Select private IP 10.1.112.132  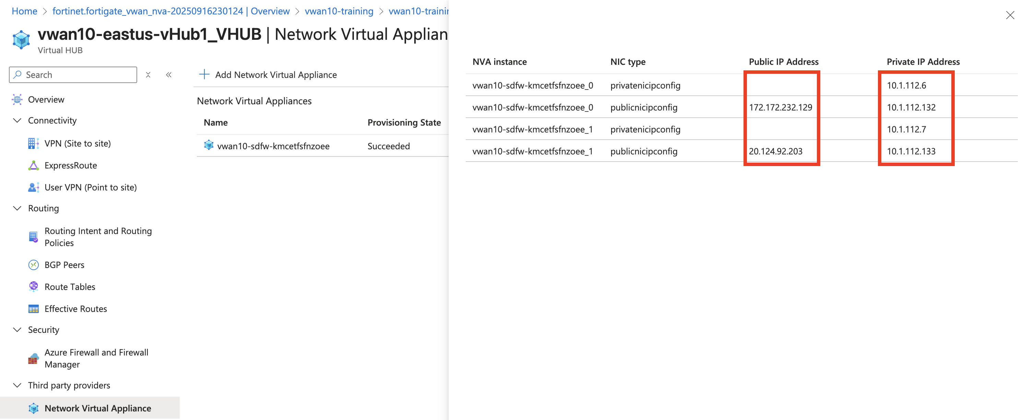(911, 107)
